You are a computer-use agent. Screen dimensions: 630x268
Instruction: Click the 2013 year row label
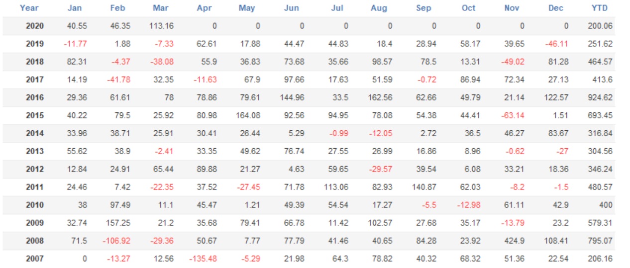coord(35,151)
